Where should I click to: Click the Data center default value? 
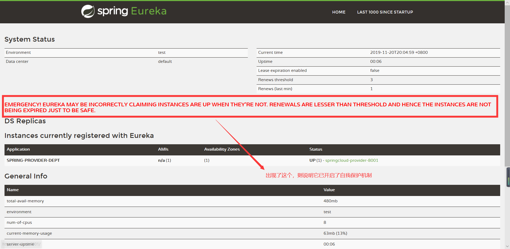click(165, 62)
